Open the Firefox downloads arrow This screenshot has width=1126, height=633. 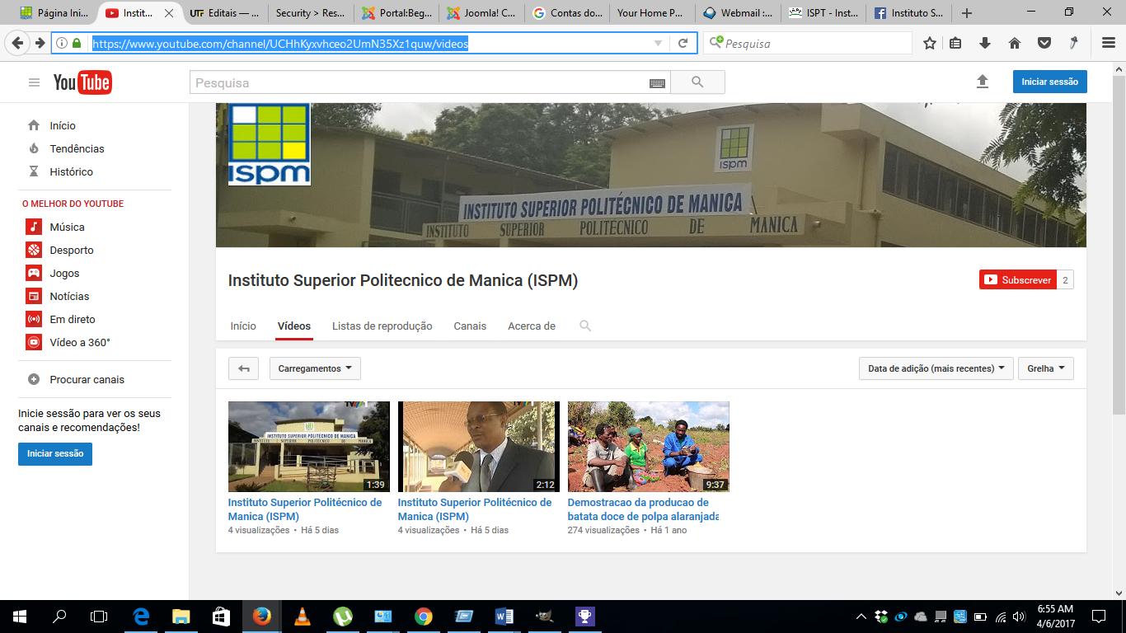(984, 43)
